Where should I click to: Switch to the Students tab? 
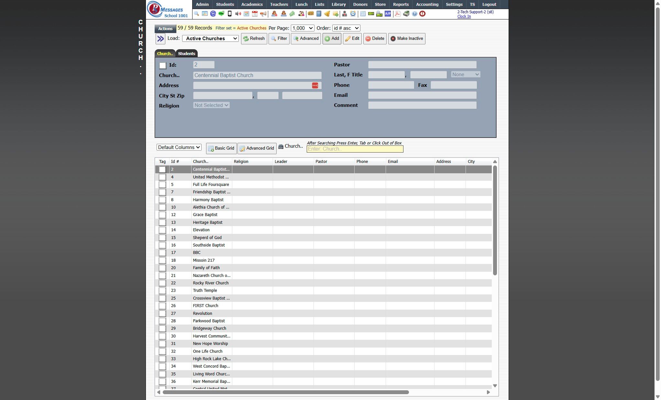coord(186,54)
